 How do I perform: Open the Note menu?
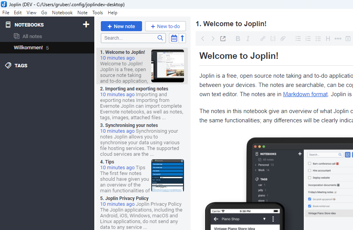pyautogui.click(x=82, y=13)
